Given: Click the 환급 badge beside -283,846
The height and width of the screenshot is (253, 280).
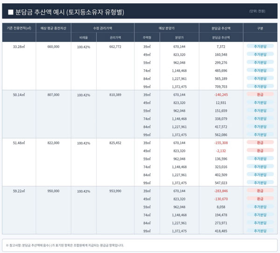Looking at the screenshot, I should tap(260, 191).
